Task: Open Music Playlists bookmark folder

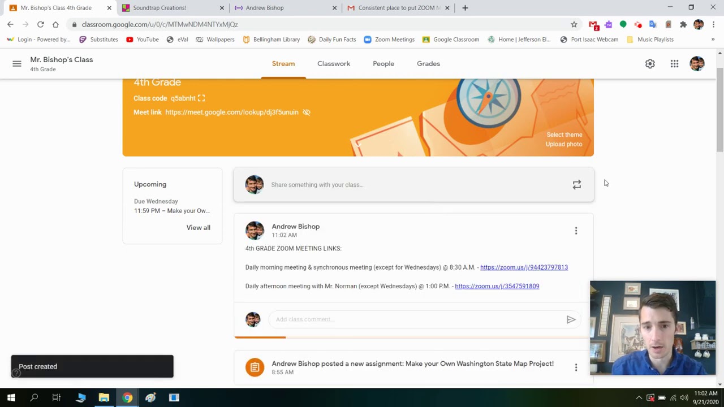Action: point(650,40)
